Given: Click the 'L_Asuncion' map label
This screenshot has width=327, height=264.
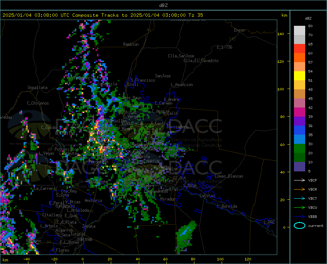Looking at the screenshot, I should [x=182, y=85].
